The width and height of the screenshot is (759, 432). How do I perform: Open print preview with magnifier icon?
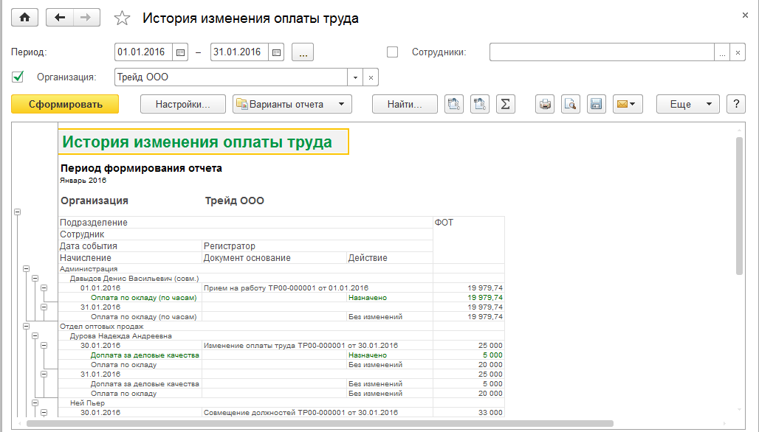[x=571, y=104]
